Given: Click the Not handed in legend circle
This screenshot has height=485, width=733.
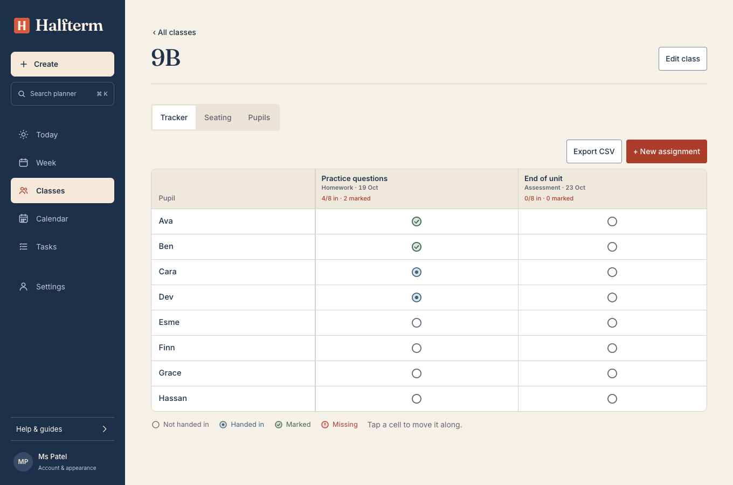Looking at the screenshot, I should click(x=156, y=425).
